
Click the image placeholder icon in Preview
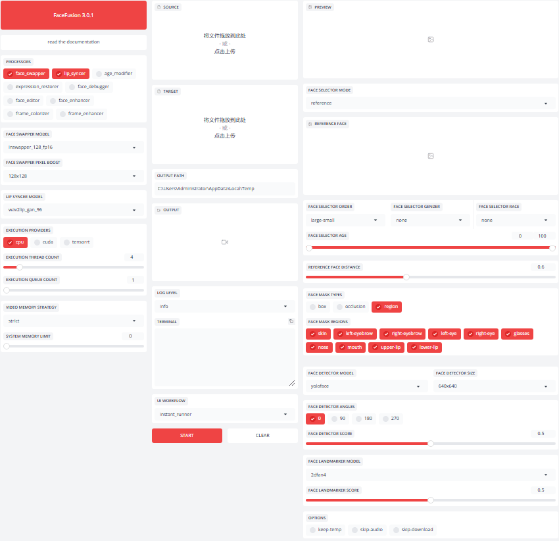click(431, 39)
